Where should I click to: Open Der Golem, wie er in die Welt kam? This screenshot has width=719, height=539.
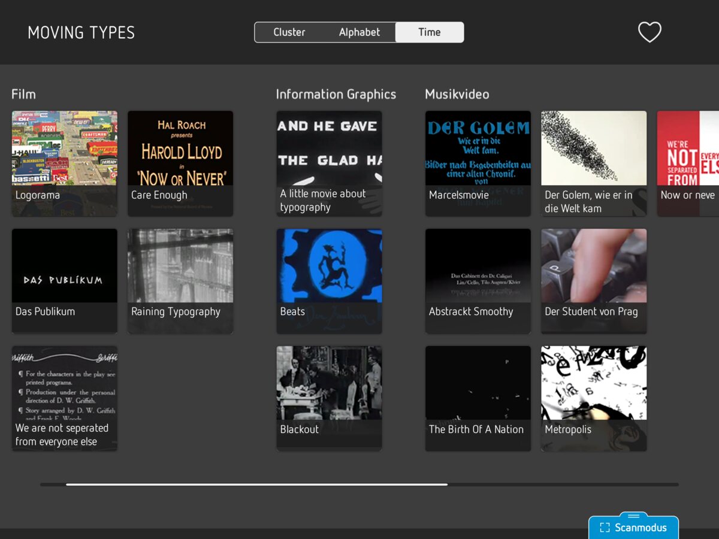pyautogui.click(x=594, y=163)
